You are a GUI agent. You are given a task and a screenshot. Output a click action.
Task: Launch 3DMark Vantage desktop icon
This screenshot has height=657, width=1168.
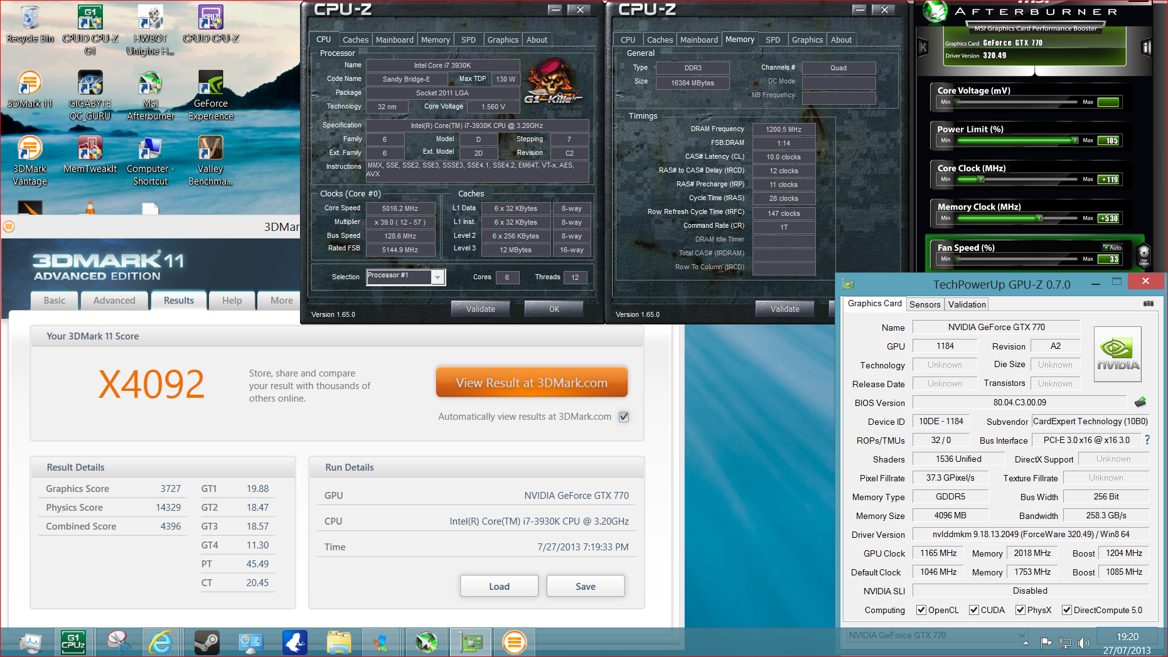coord(29,161)
